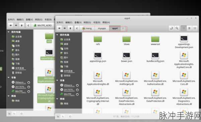Collapse 网络 section in app4 sidebar
The image size is (201, 122).
pos(57,99)
